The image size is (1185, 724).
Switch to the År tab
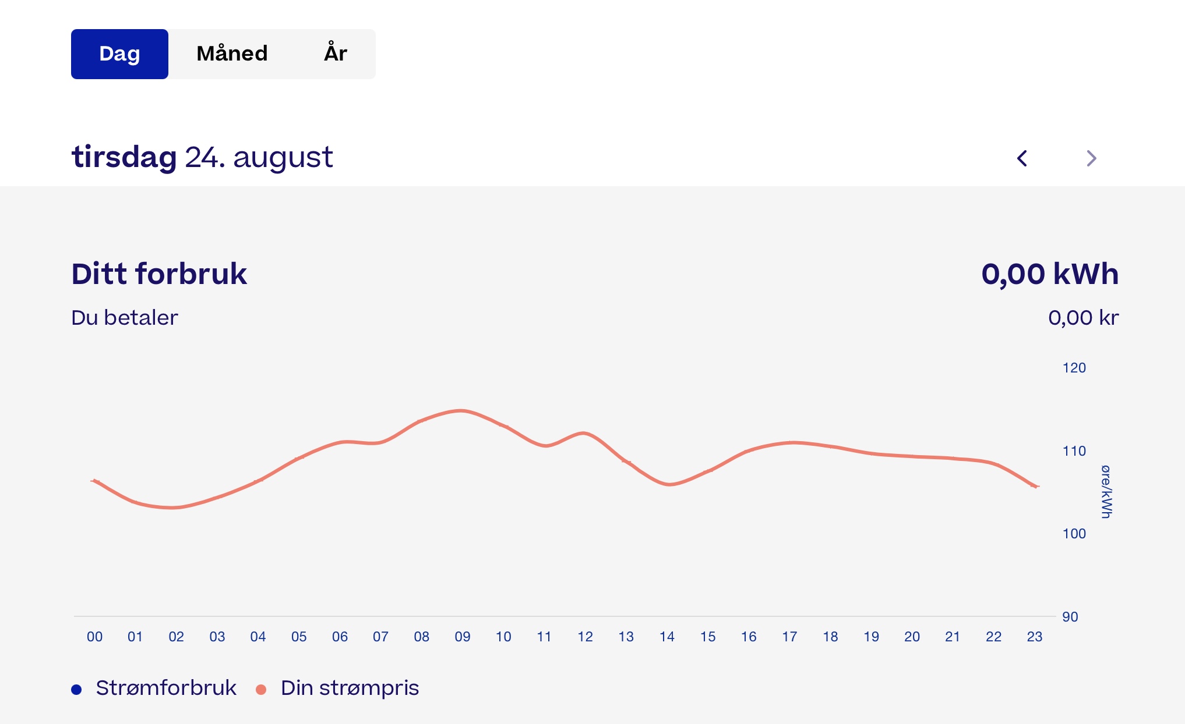click(336, 54)
